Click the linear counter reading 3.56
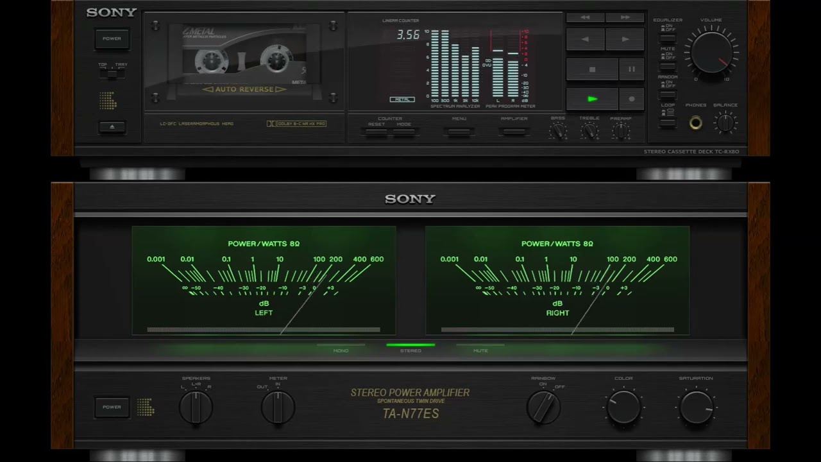Viewport: 821px width, 462px height. pos(408,35)
